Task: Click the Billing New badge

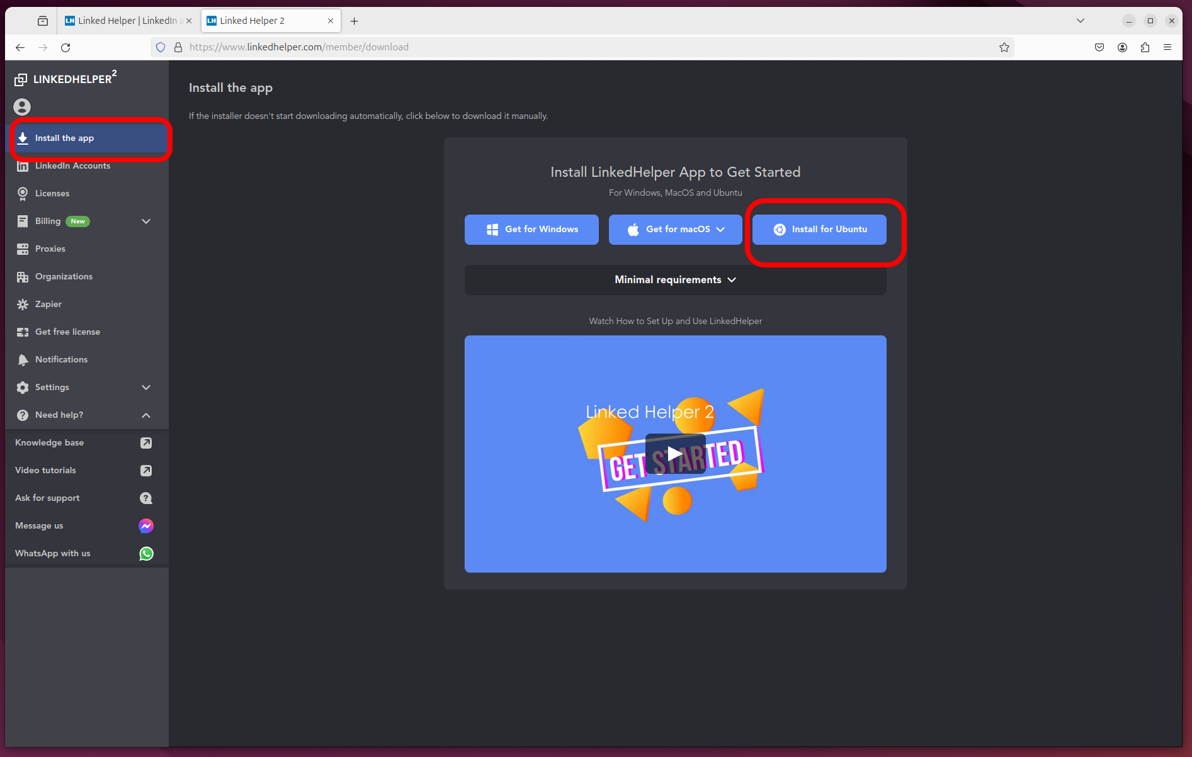Action: [77, 221]
